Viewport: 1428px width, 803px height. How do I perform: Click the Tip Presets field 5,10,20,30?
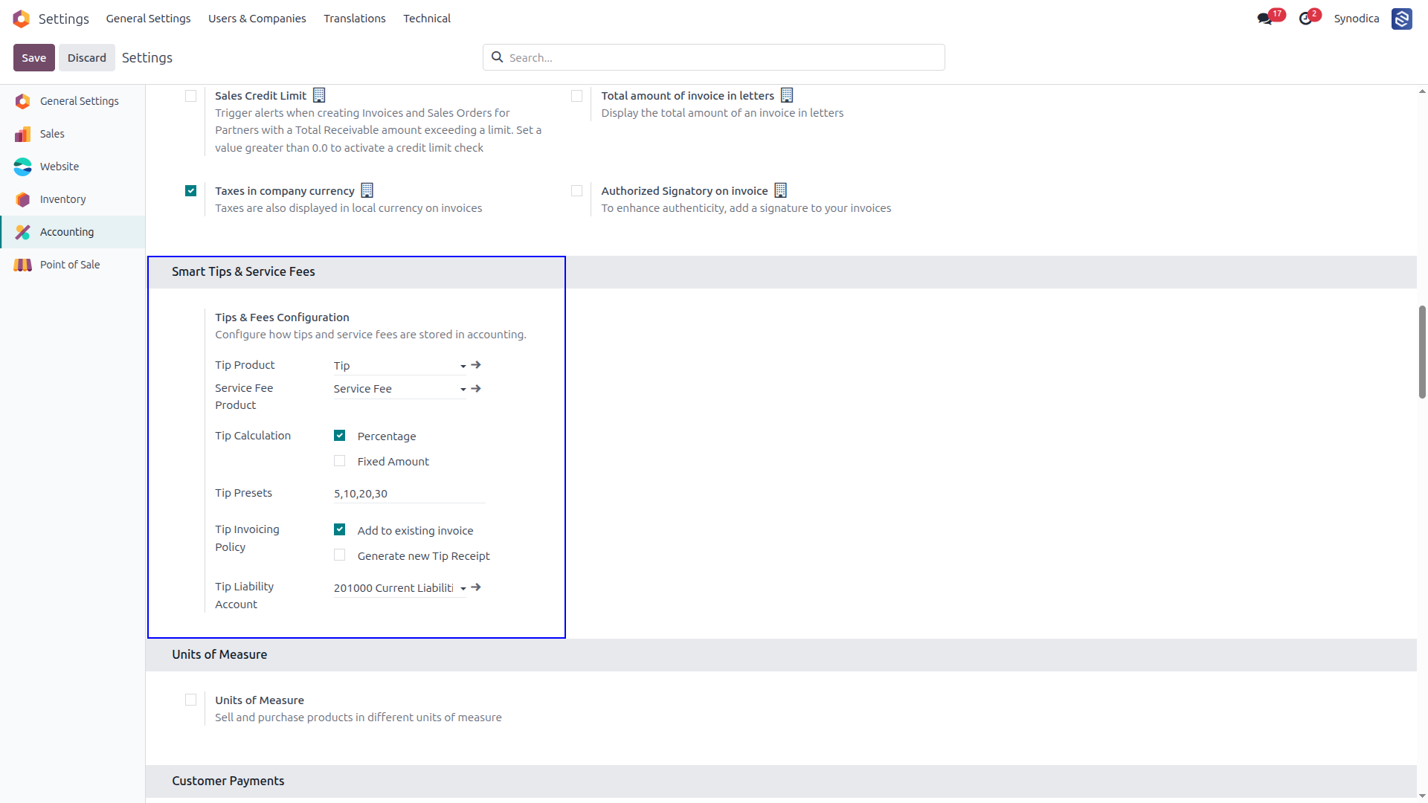409,494
